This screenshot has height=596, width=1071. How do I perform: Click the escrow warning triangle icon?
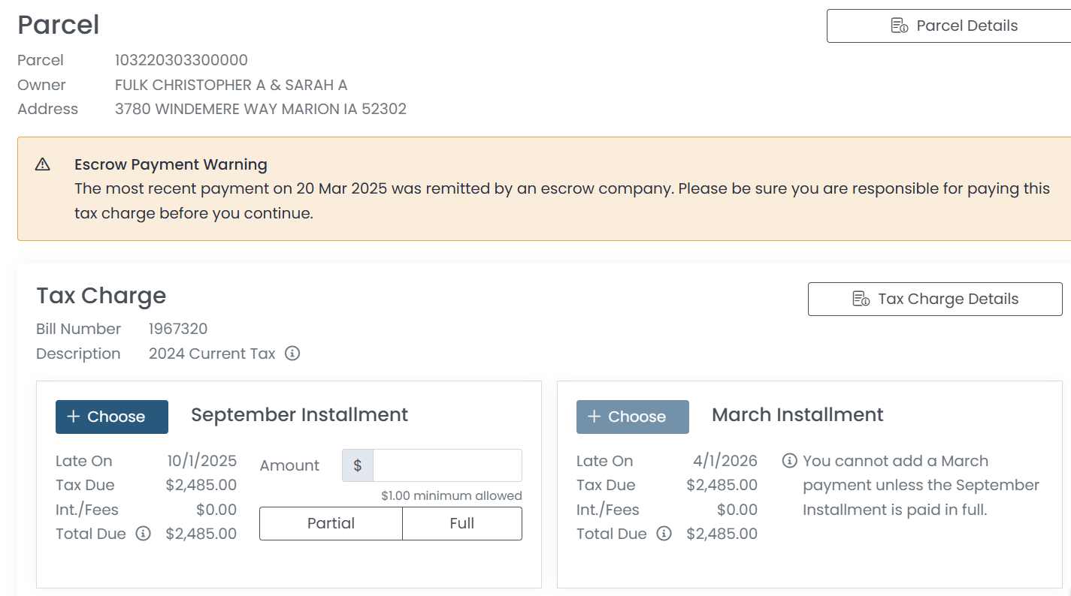pyautogui.click(x=43, y=164)
